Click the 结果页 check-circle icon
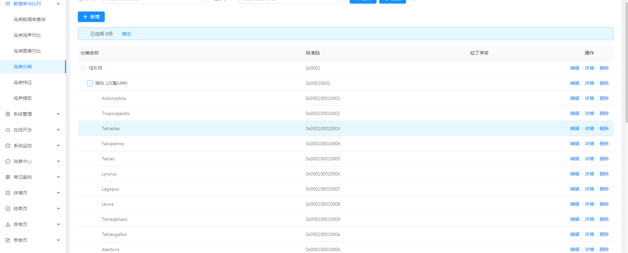The height and width of the screenshot is (253, 628). pyautogui.click(x=8, y=209)
